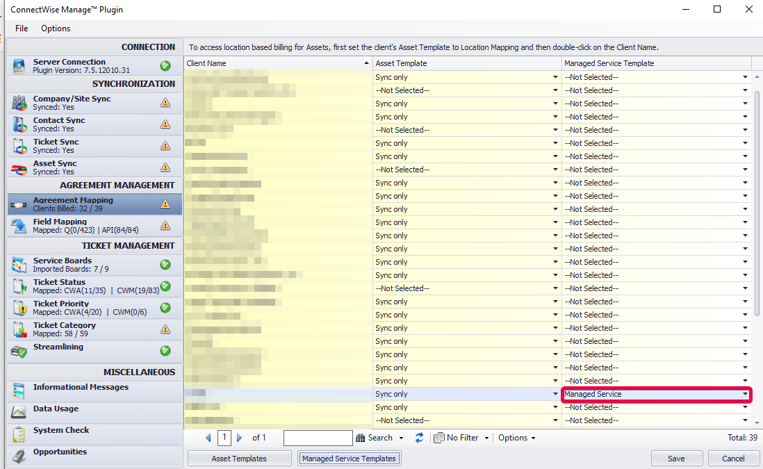Screen dimensions: 763x469
Task: Open the Opportunities tag icon
Action: (19, 456)
